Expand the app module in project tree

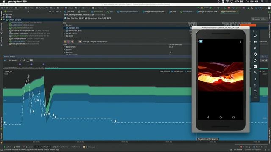4,14
